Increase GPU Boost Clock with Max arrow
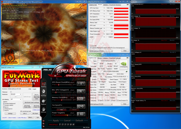 tap(73, 85)
